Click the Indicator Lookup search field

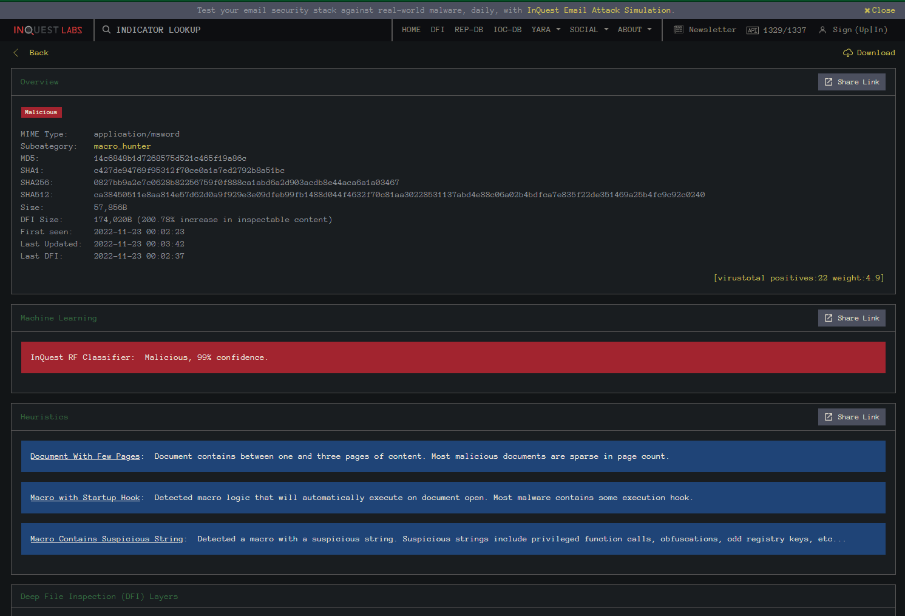click(243, 30)
